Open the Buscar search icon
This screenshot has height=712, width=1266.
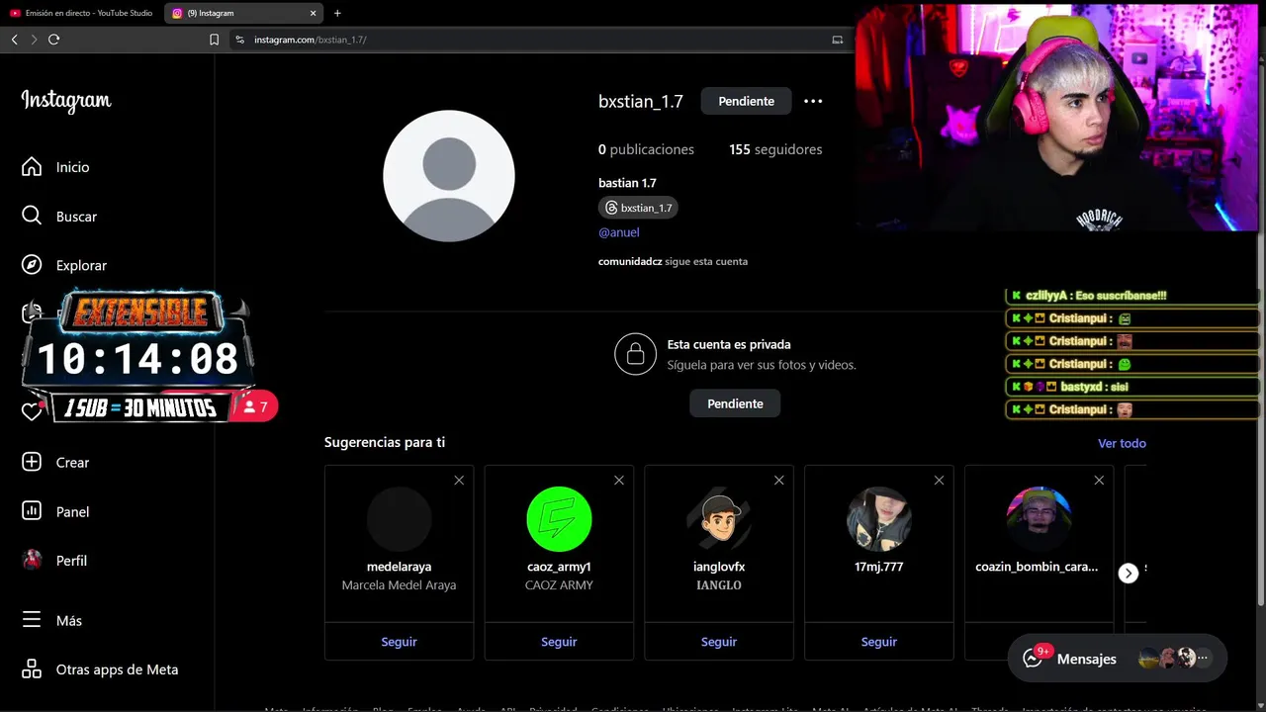pyautogui.click(x=32, y=216)
